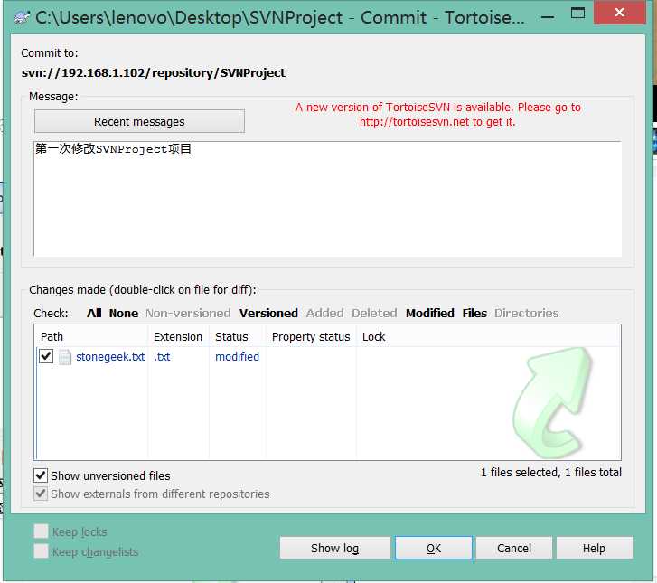
Task: Open the Help button
Action: coord(594,548)
